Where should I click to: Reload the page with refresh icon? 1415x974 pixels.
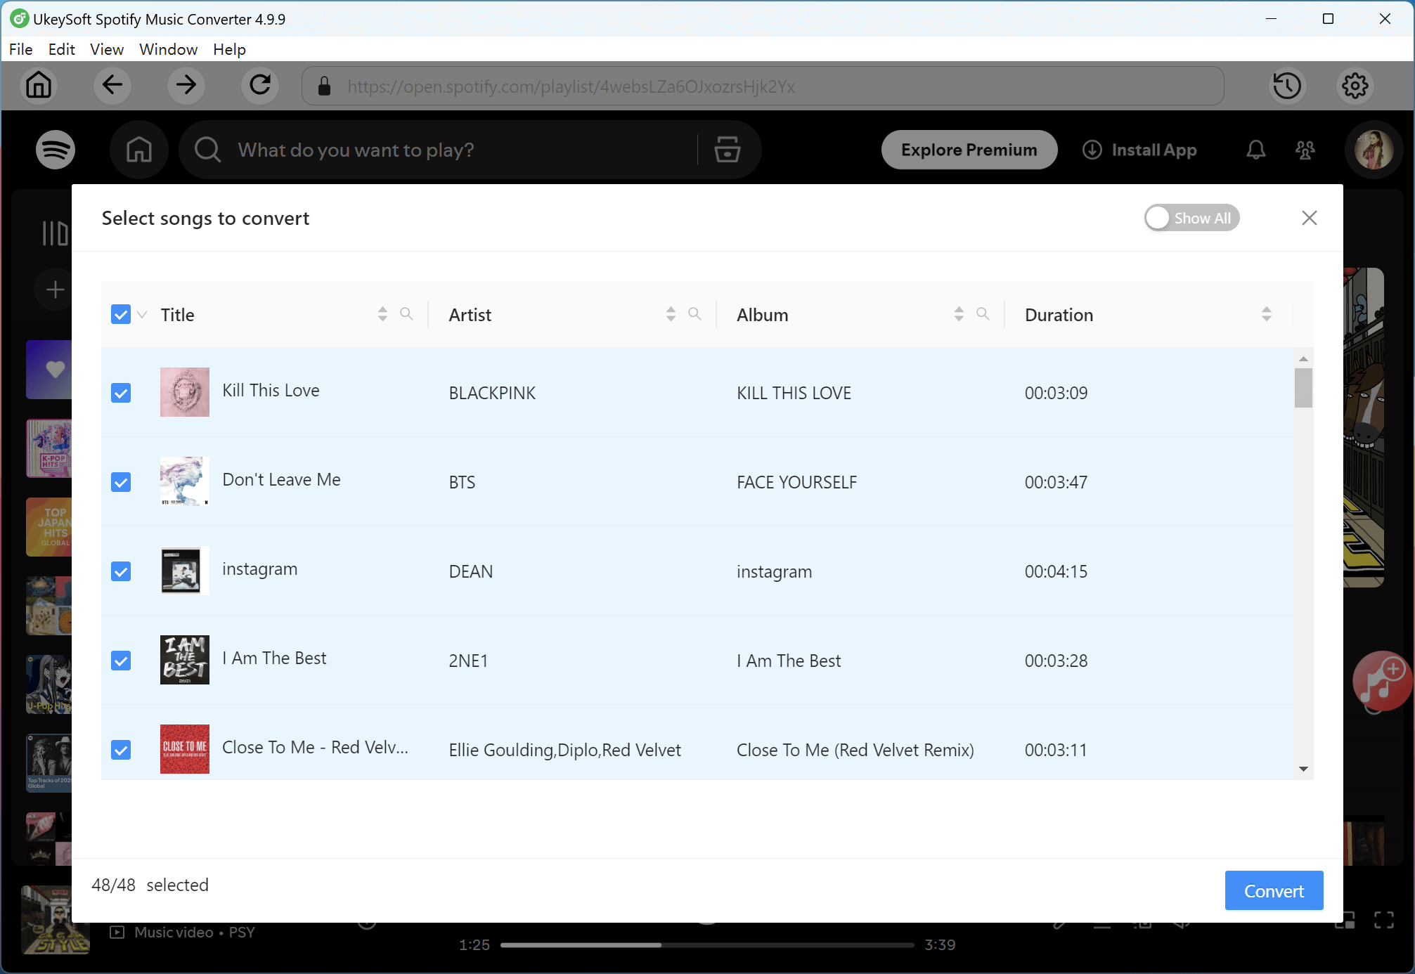259,86
